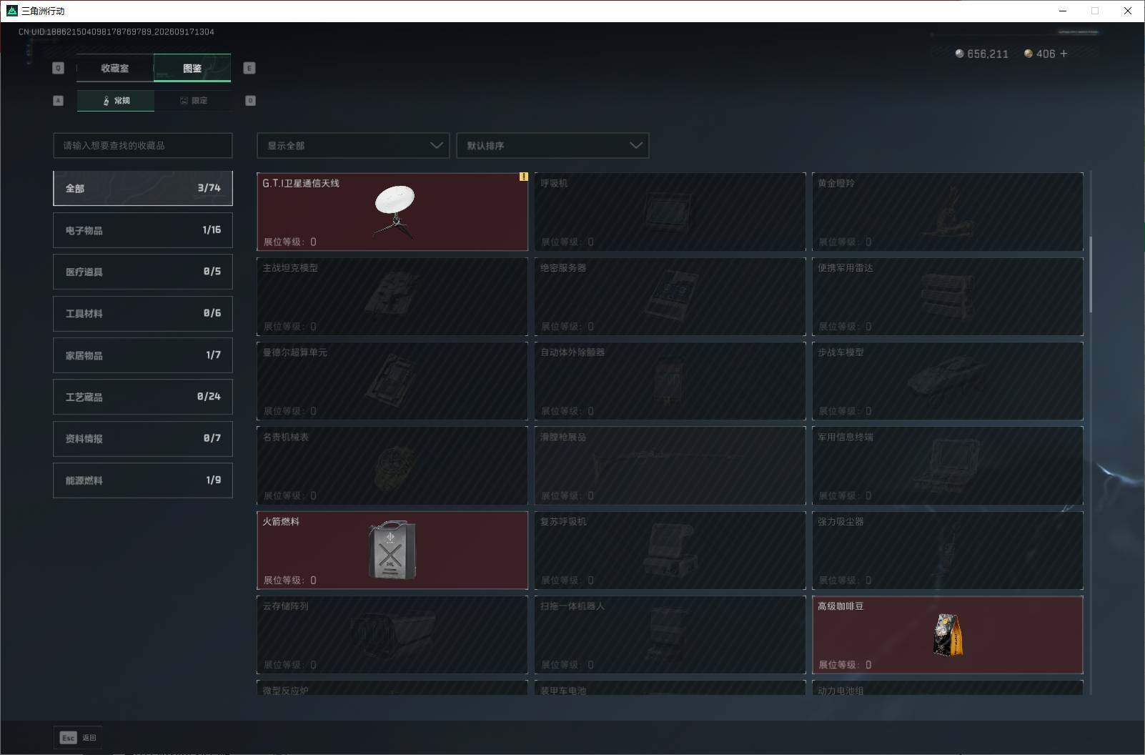This screenshot has width=1145, height=755.
Task: Click the item list vertical scrollbar
Action: 1090,275
